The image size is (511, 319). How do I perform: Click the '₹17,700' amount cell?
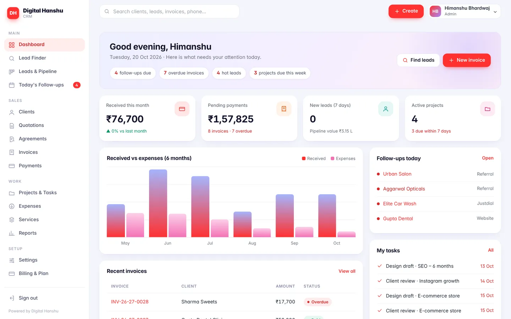(x=285, y=302)
